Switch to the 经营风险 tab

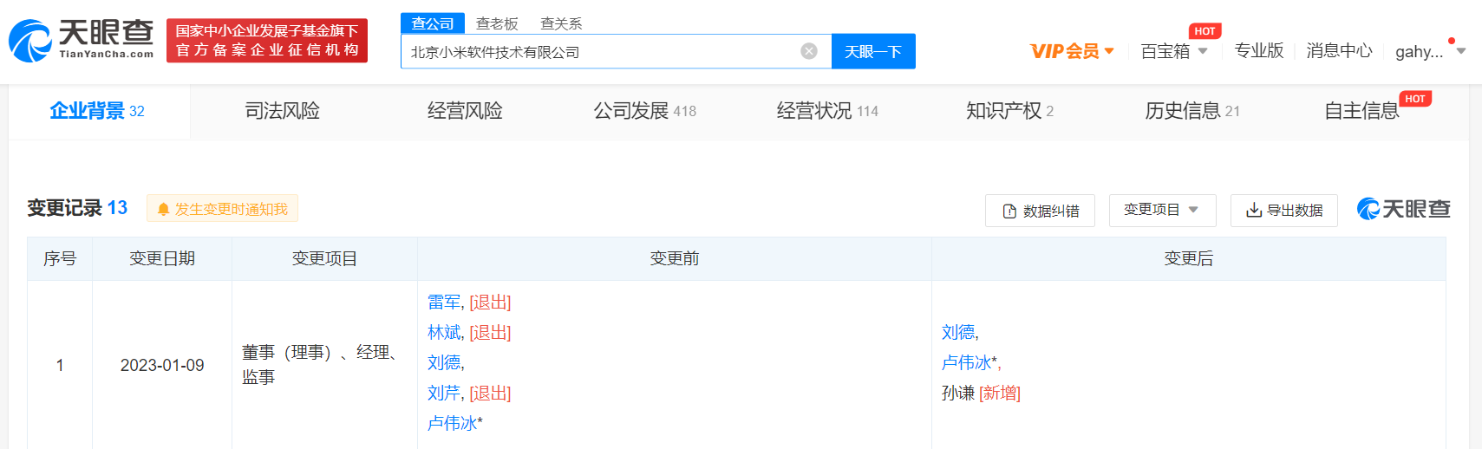click(x=465, y=111)
